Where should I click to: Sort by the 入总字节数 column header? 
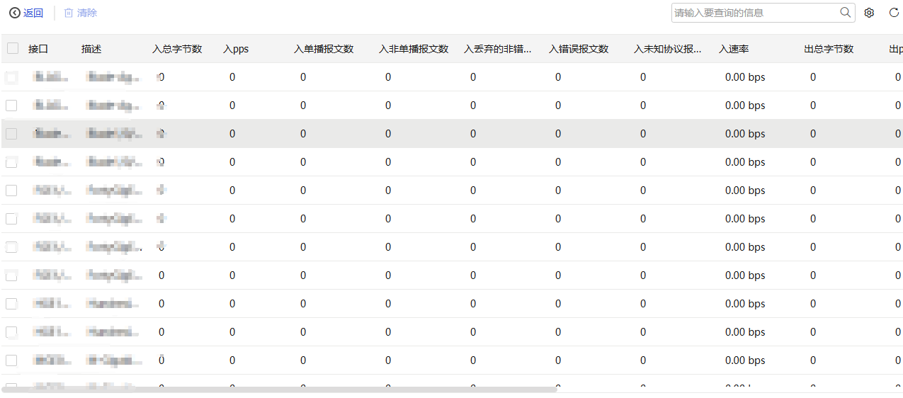(177, 49)
